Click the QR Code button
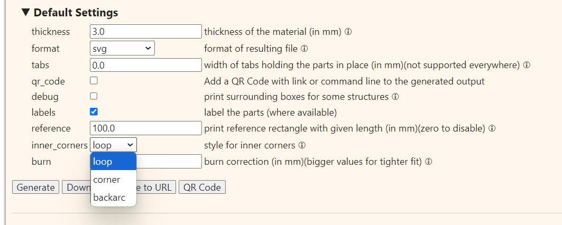 [202, 187]
